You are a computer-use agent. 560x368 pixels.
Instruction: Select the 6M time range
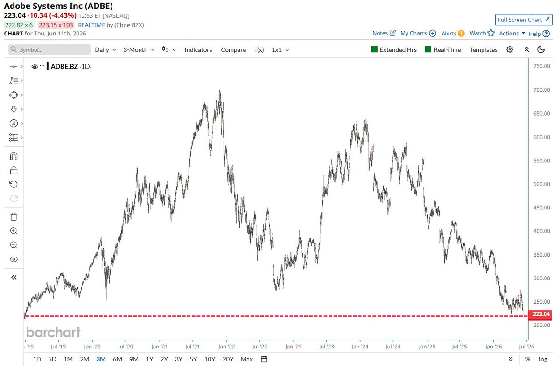point(118,359)
